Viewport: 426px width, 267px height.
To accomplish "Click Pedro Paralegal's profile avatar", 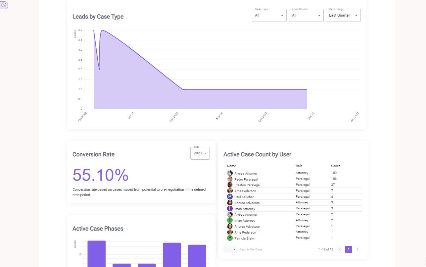I will click(230, 179).
